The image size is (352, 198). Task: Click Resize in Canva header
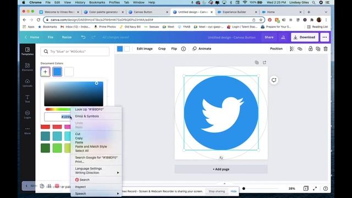pyautogui.click(x=67, y=37)
